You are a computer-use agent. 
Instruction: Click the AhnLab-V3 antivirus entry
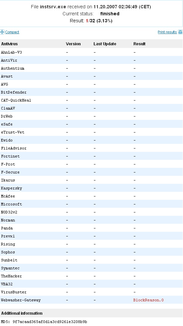[x=11, y=52]
